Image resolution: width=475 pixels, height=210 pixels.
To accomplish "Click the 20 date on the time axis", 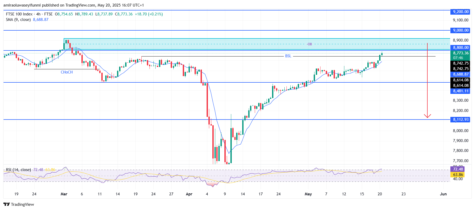I will [380, 194].
